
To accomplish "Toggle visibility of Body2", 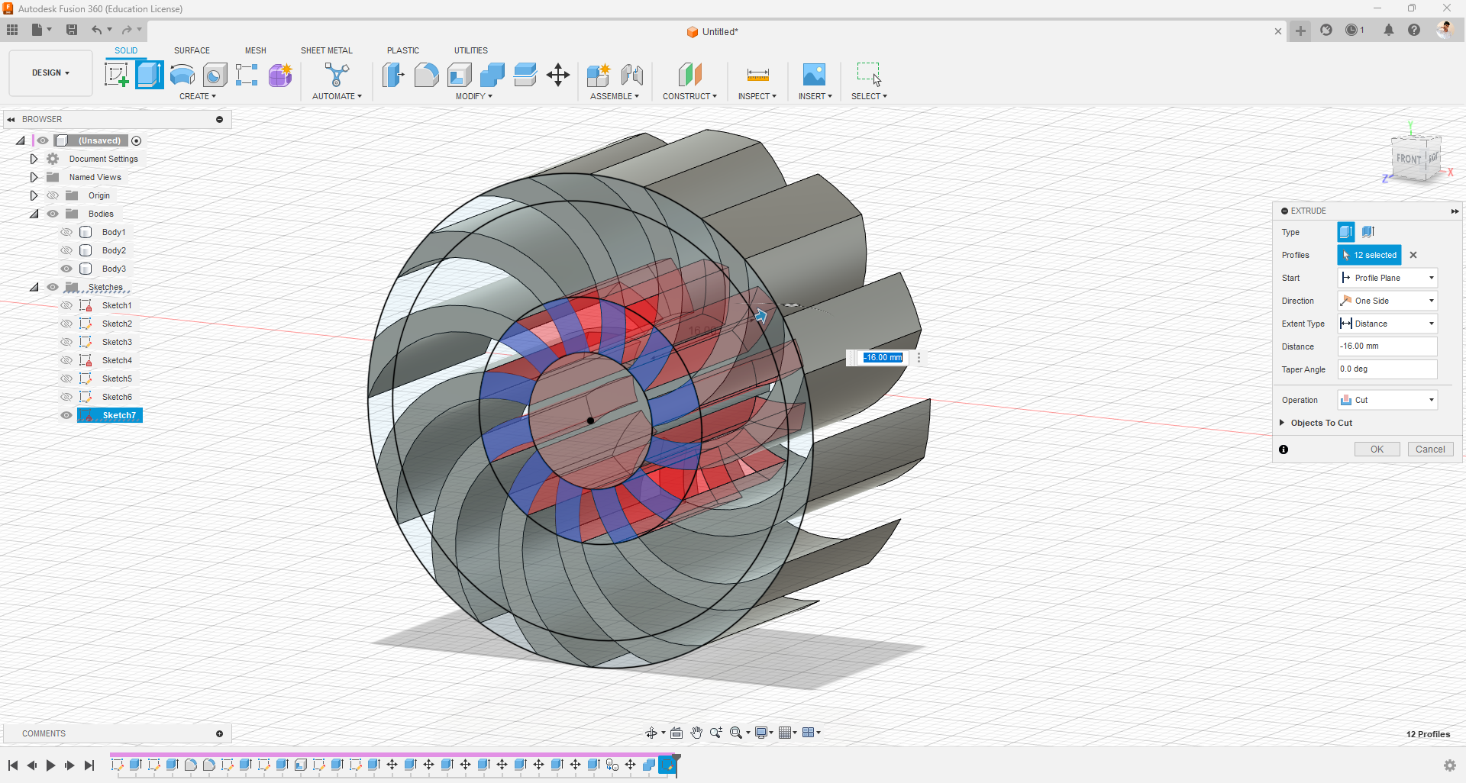I will pos(66,250).
